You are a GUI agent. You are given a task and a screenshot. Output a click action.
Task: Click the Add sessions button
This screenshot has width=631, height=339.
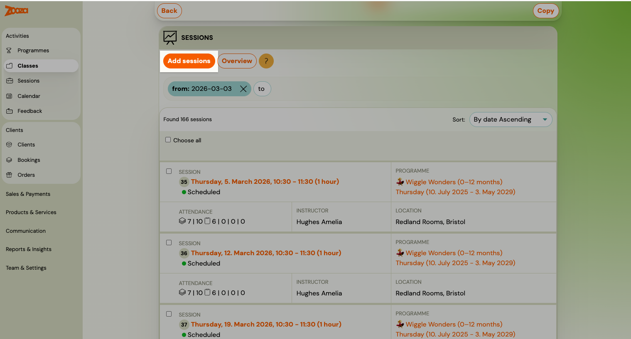[x=189, y=61]
